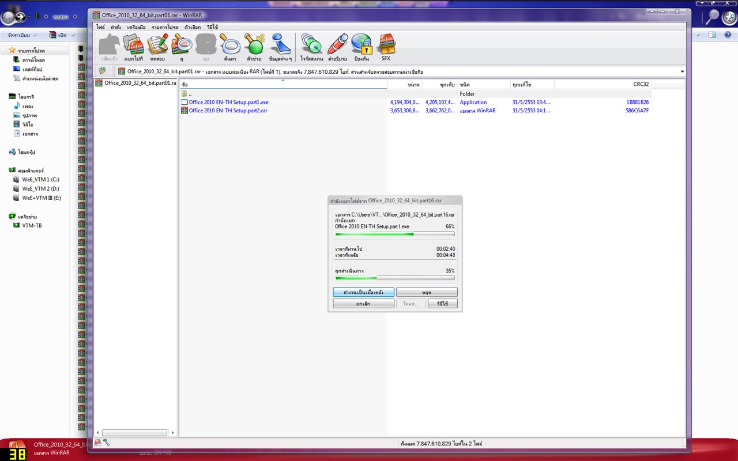Open the จัดระเบียบ (Organize) dropdown in Explorer
Screen dimensions: 738x461
(21, 35)
